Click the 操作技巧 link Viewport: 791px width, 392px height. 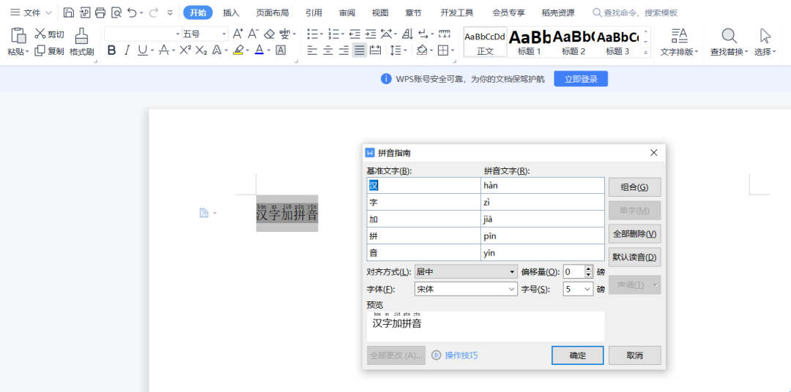point(455,355)
